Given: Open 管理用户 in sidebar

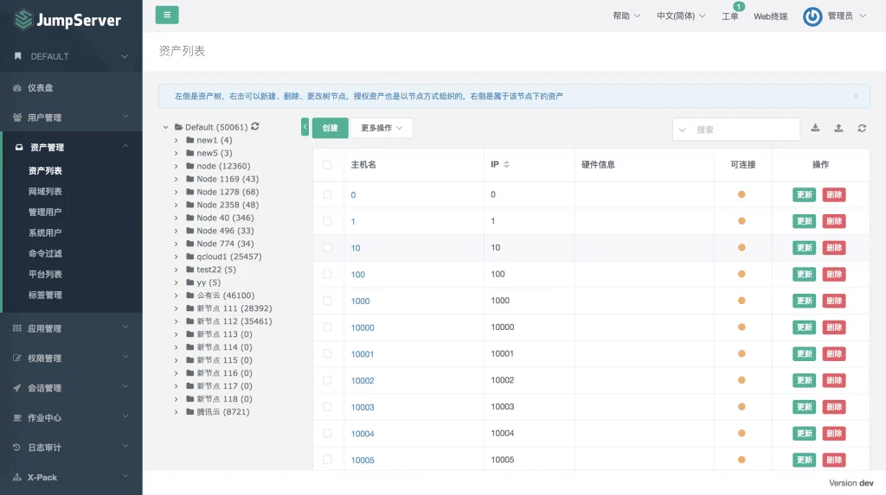Looking at the screenshot, I should point(45,213).
